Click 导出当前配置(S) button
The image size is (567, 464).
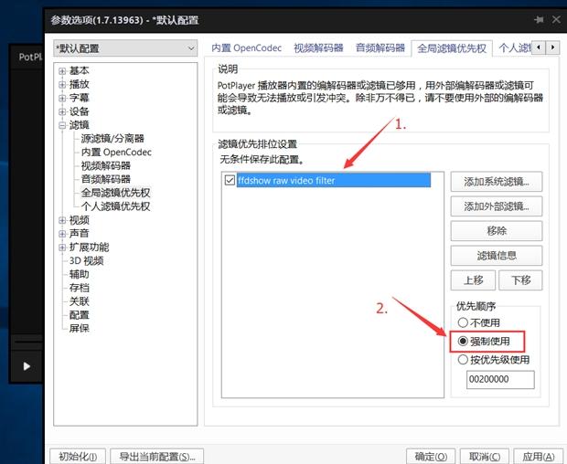157,457
